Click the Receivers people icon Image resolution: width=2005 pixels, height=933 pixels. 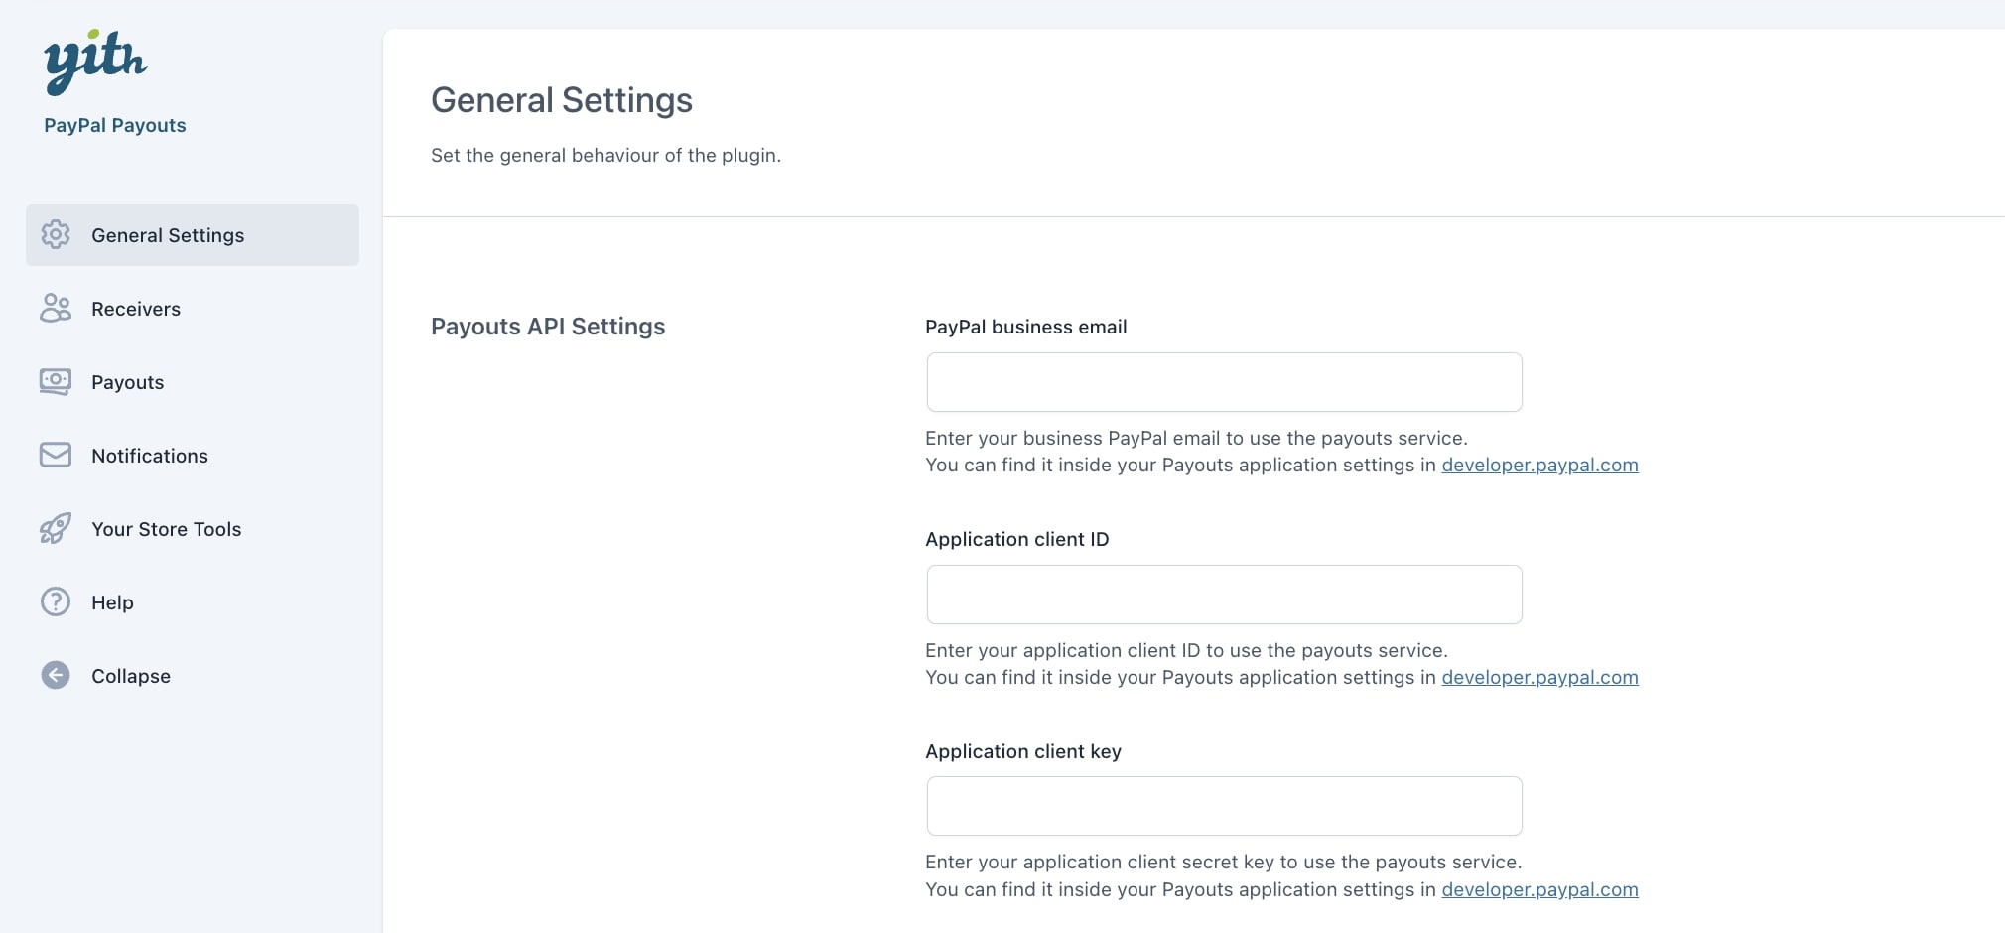coord(56,308)
